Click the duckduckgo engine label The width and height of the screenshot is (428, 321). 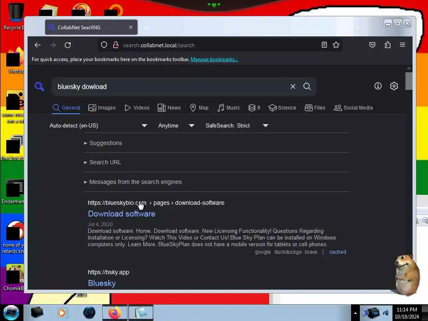[x=288, y=252]
